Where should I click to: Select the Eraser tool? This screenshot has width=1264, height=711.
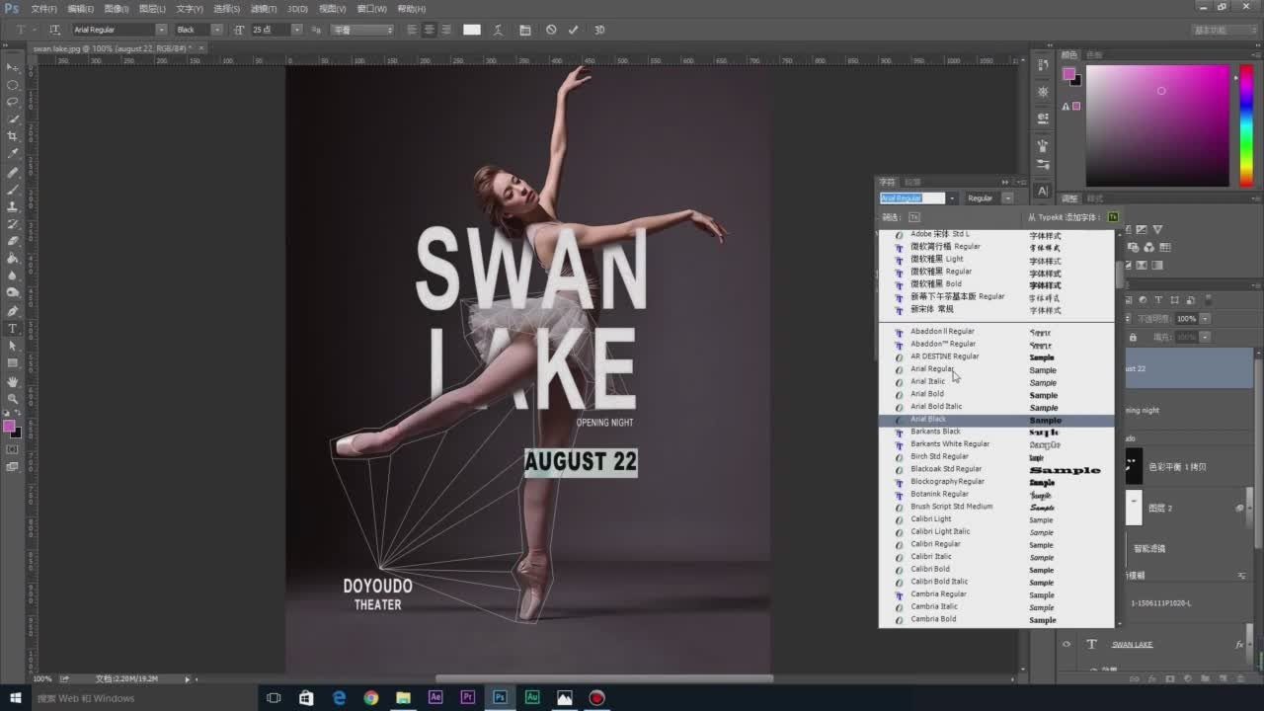pos(13,241)
